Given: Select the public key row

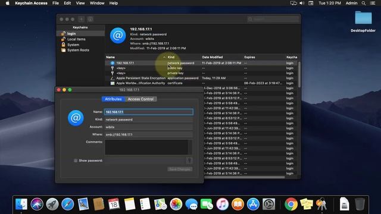Looking at the screenshot, I should (201, 68).
